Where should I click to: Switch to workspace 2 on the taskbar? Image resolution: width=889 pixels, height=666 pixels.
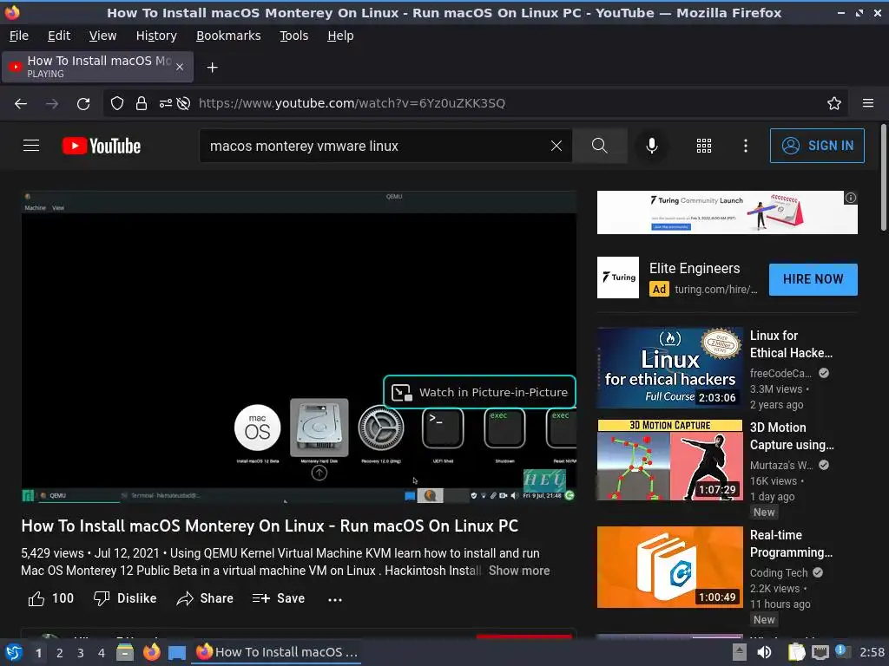coord(60,652)
